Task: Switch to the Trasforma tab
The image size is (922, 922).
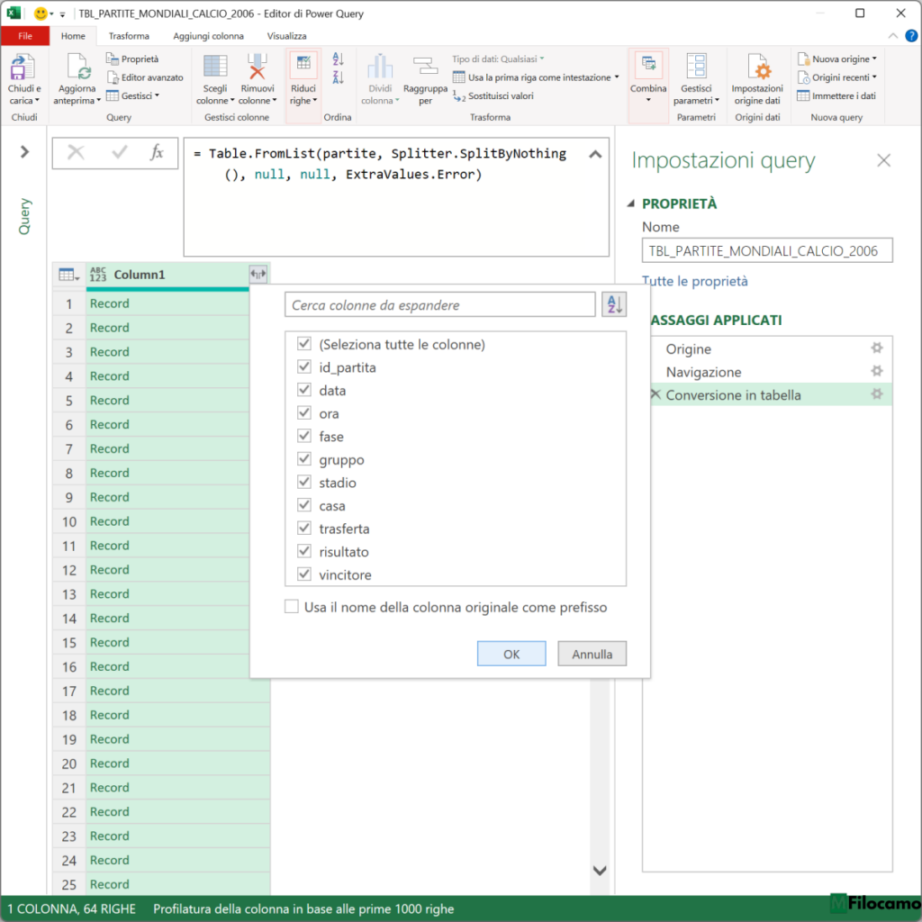Action: pos(129,36)
